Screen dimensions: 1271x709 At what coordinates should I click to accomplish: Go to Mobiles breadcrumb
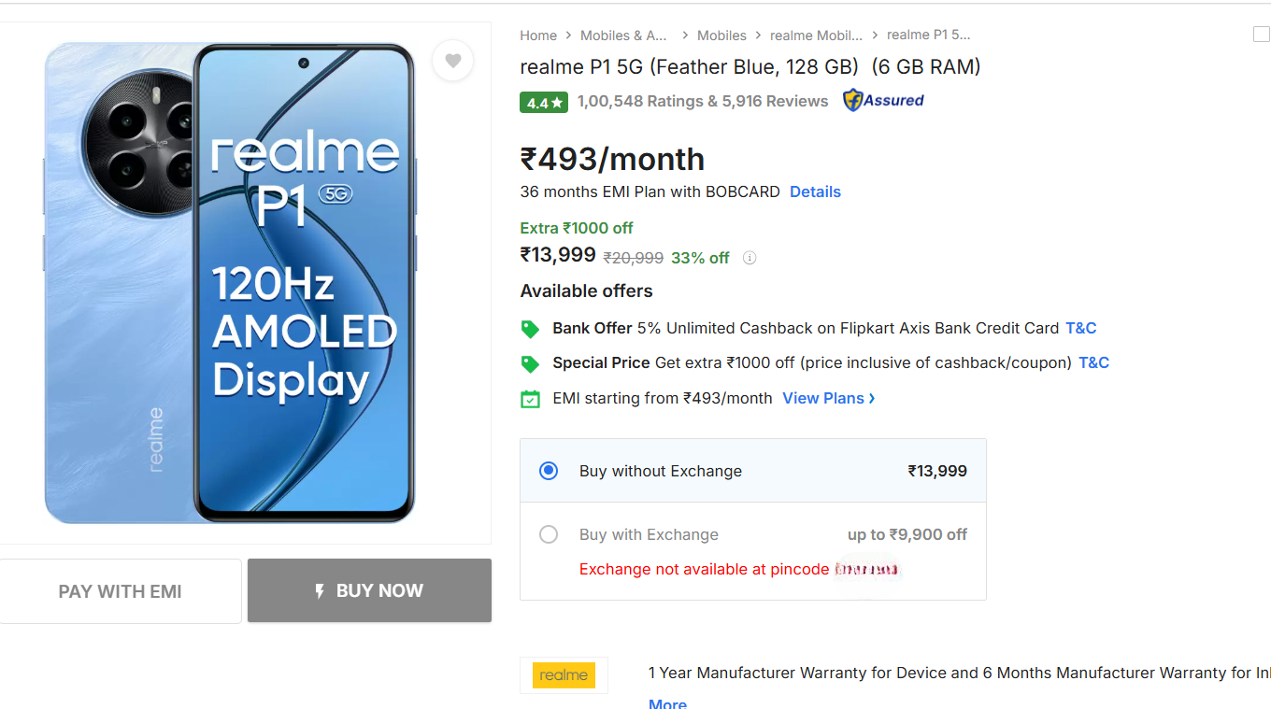(721, 35)
